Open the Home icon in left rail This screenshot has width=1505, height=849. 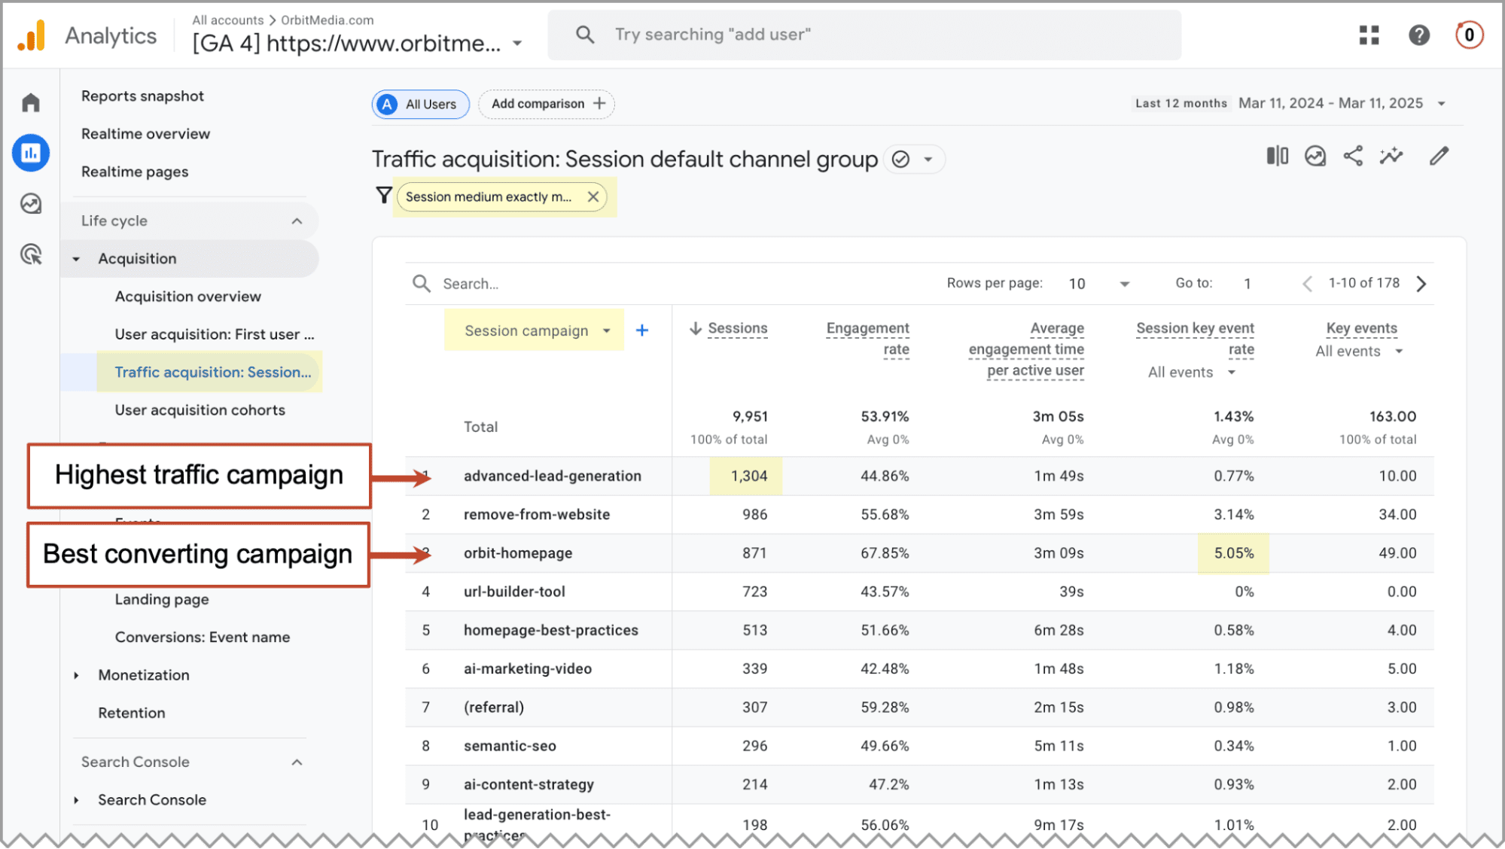(31, 102)
